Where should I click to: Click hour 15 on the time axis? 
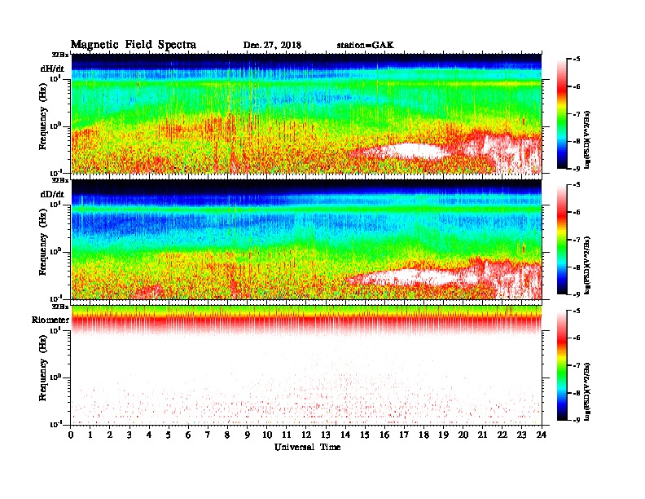[366, 435]
